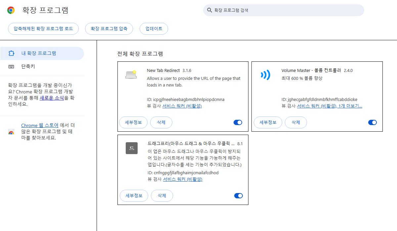Viewport: 397px width, 231px height.
Task: Open the Chrome 웹 스토어 link
Action: click(x=40, y=125)
